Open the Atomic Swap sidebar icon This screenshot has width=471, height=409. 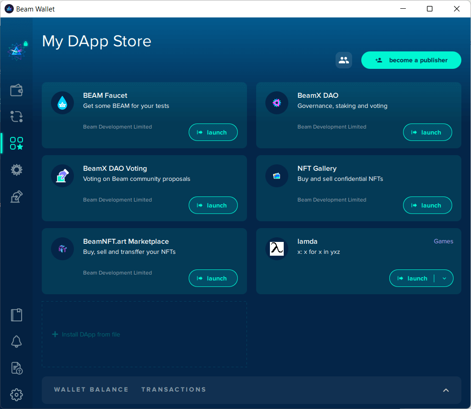click(17, 117)
